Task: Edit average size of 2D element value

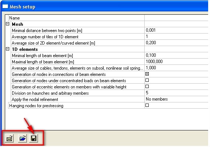Action: (176, 43)
